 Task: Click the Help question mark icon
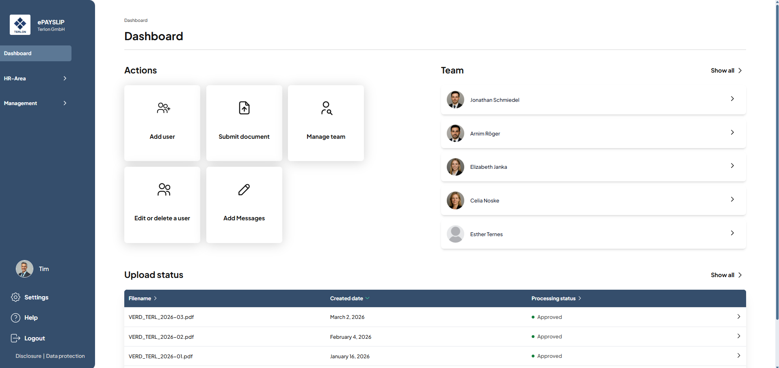coord(15,318)
